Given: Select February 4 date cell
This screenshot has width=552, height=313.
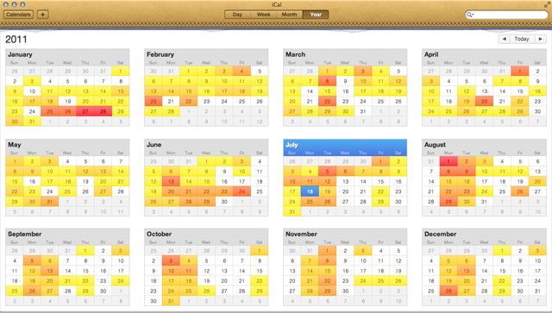Looking at the screenshot, I should tap(241, 71).
